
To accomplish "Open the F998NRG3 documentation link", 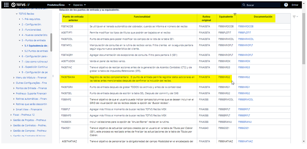I will coord(244,67).
